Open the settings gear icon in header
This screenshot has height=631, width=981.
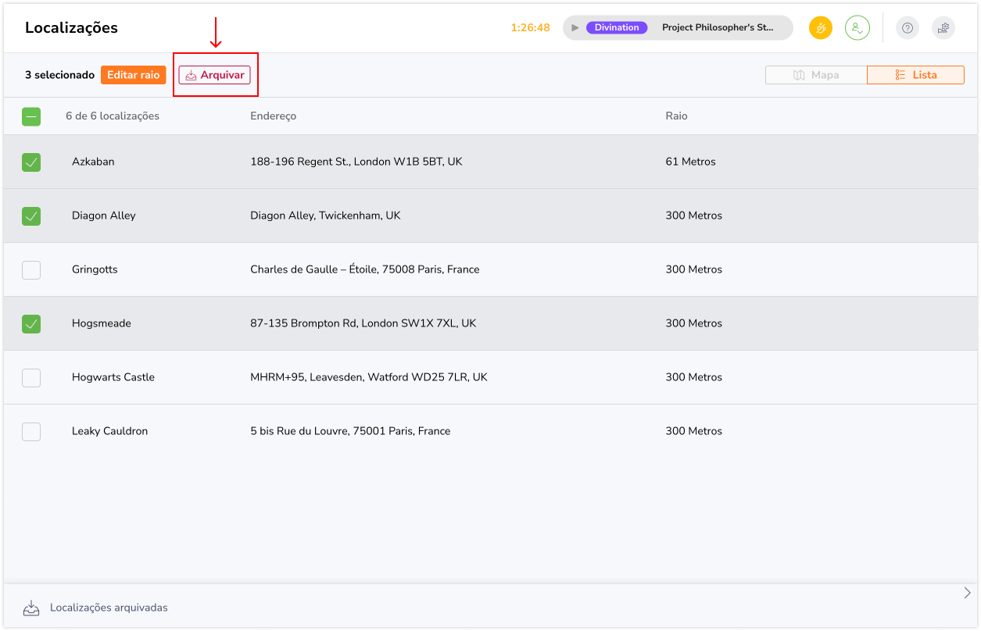click(x=943, y=28)
